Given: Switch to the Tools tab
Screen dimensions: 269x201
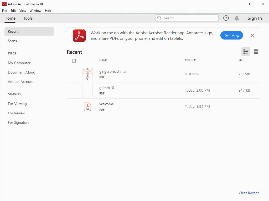Looking at the screenshot, I should [x=28, y=18].
